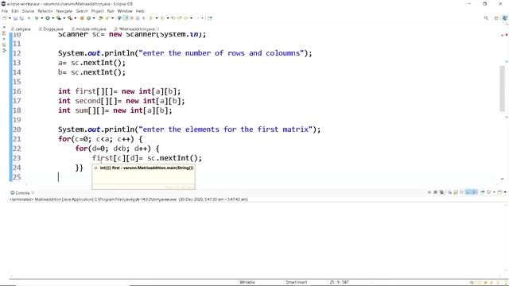This screenshot has width=509, height=286.
Task: Open the Project menu
Action: click(x=97, y=11)
